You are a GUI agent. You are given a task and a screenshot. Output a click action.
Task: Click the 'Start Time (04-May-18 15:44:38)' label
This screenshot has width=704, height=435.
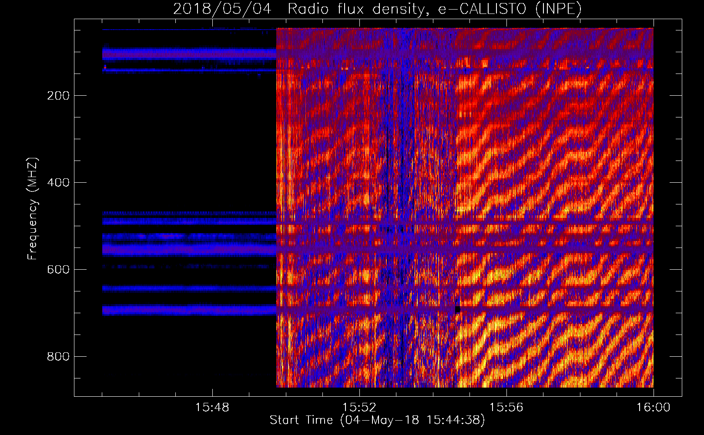[x=377, y=420]
